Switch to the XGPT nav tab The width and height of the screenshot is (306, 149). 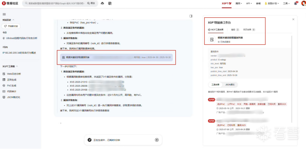[227, 3]
